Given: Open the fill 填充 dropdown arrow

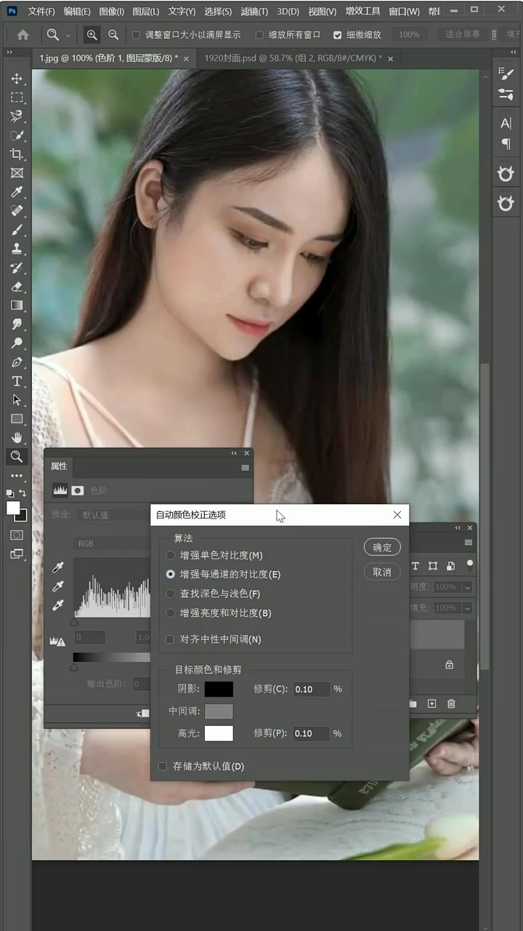Looking at the screenshot, I should (x=467, y=608).
